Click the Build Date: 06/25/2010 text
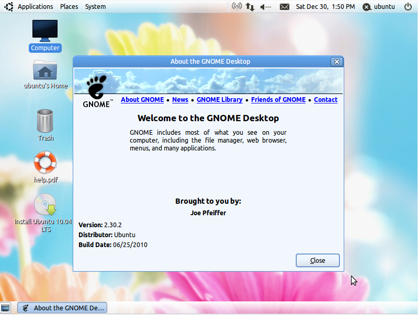 [113, 244]
